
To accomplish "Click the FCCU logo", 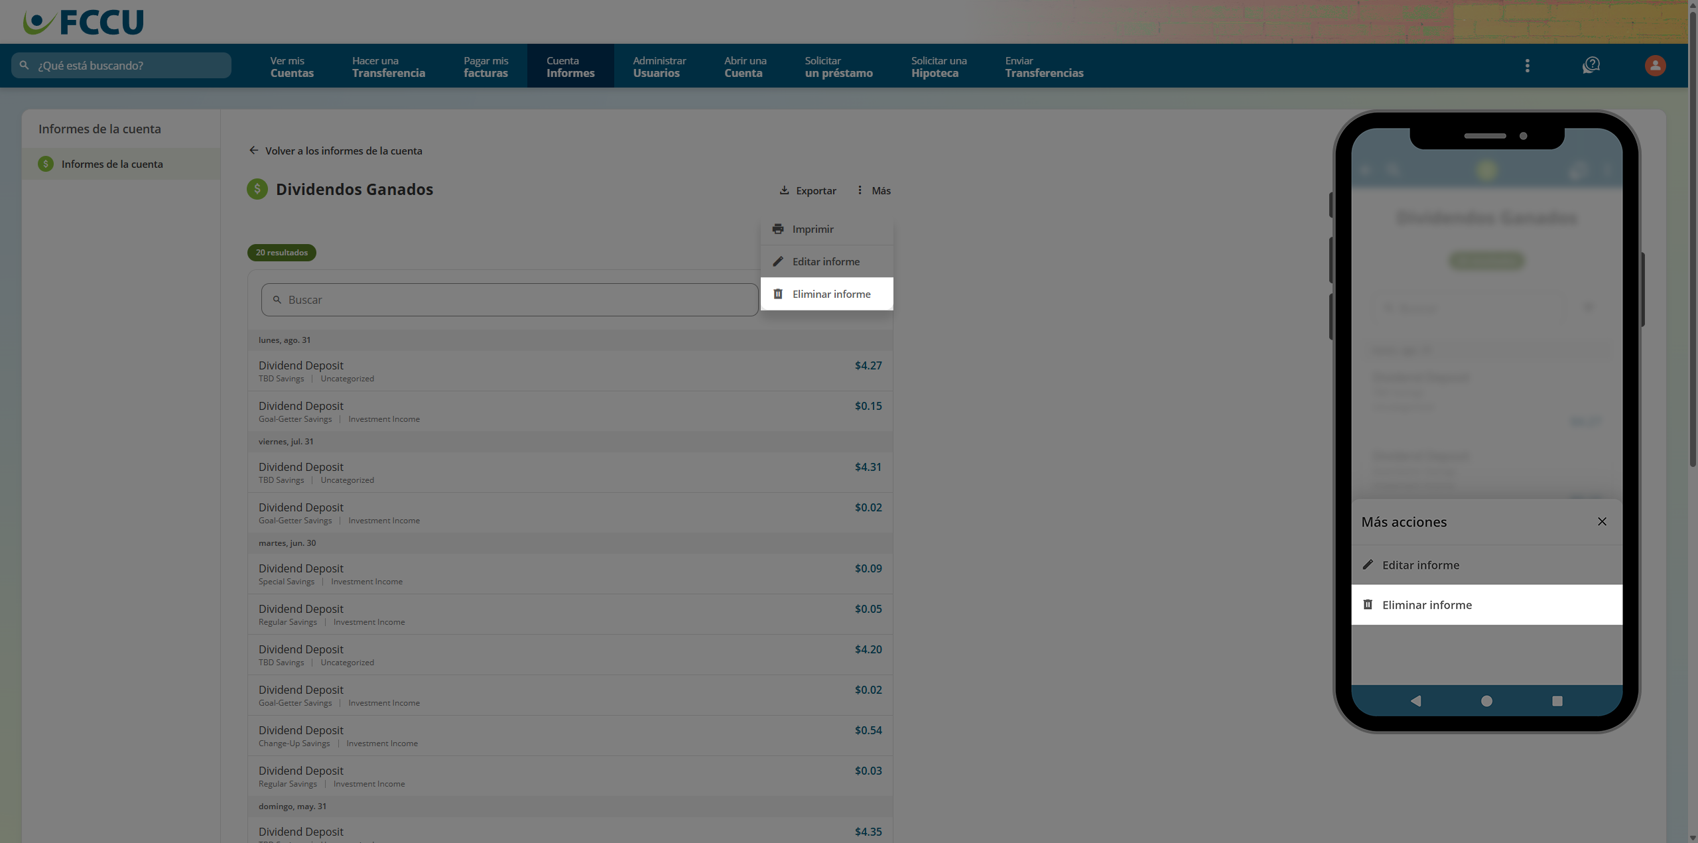I will (83, 22).
